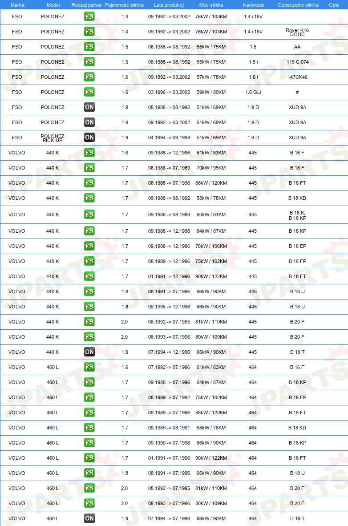Image resolution: width=348 pixels, height=526 pixels.
Task: Click the Oznaczenie silnika column header
Action: pyautogui.click(x=298, y=5)
